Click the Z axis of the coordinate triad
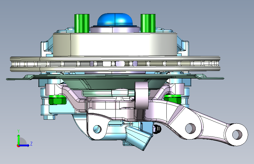The width and height of the screenshot is (254, 164). point(24,145)
